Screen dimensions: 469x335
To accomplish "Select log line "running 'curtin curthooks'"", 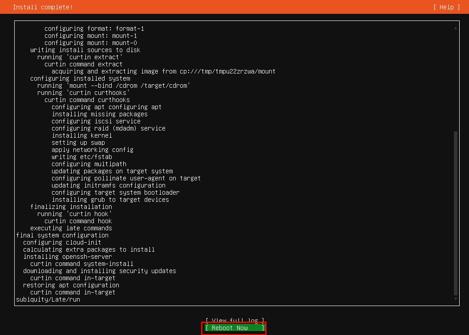I will click(84, 93).
